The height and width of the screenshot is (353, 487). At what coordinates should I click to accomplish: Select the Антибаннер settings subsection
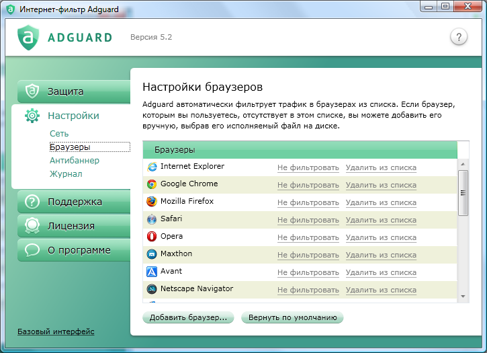click(75, 161)
